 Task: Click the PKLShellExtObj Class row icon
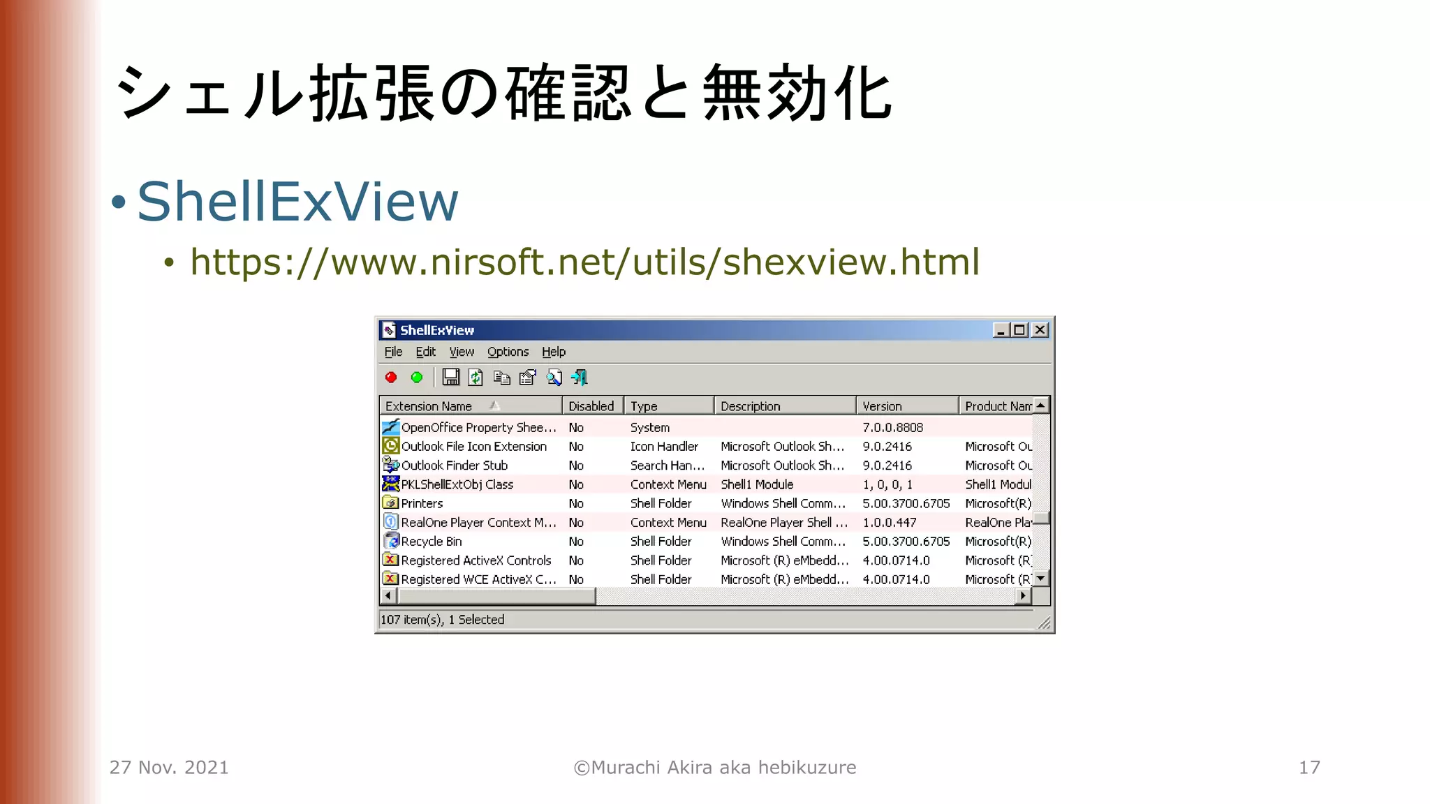391,484
